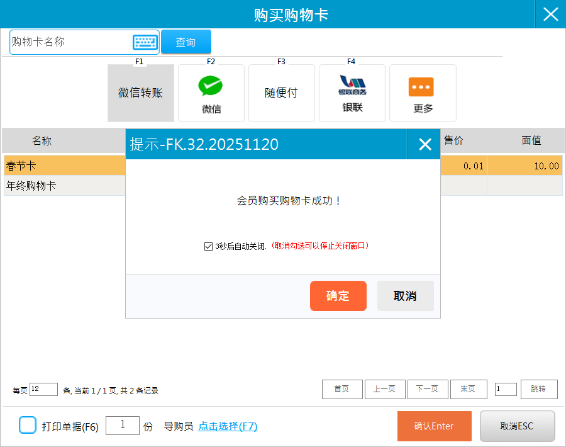Select 微信转账 payment tile

point(141,93)
